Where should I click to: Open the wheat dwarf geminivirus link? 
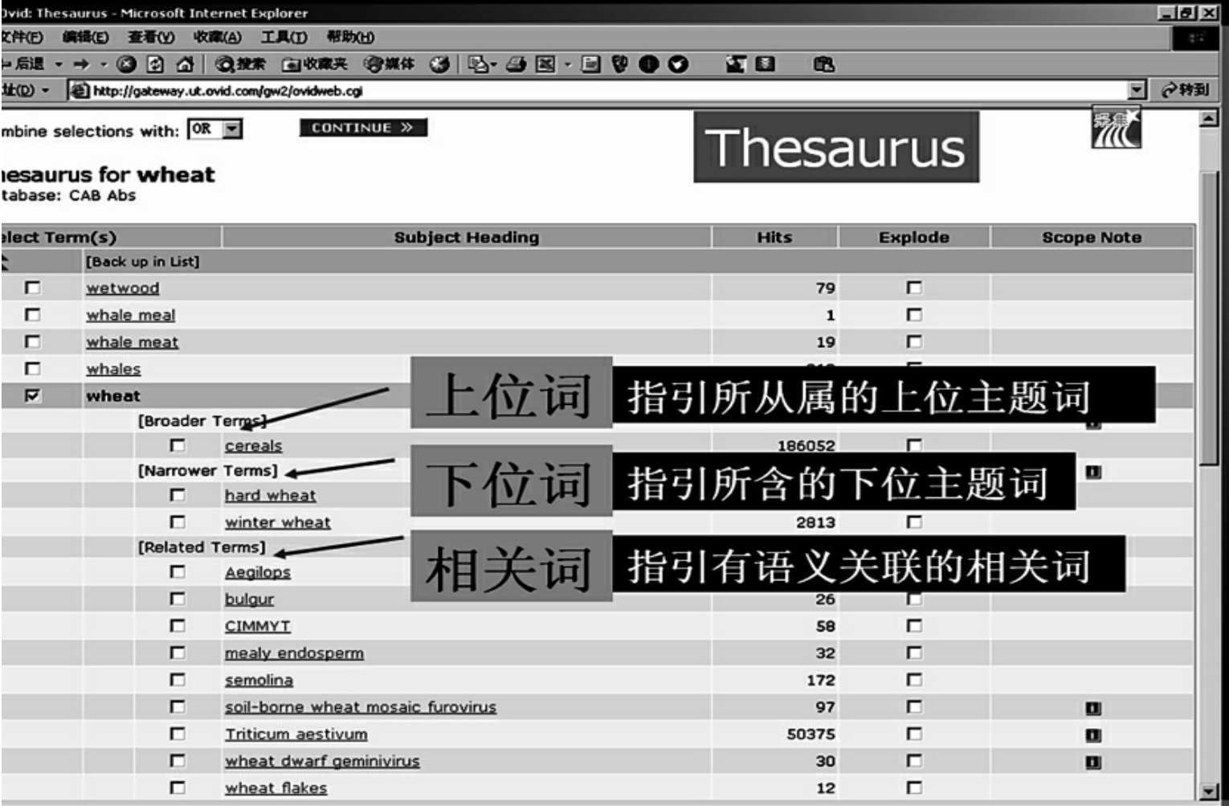(x=322, y=761)
